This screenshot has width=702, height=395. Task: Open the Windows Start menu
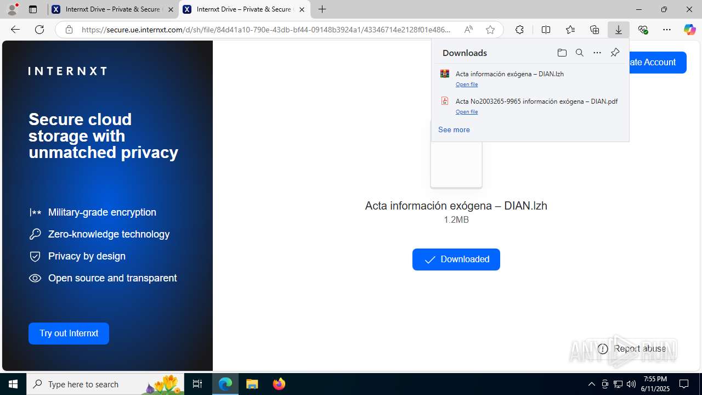13,384
